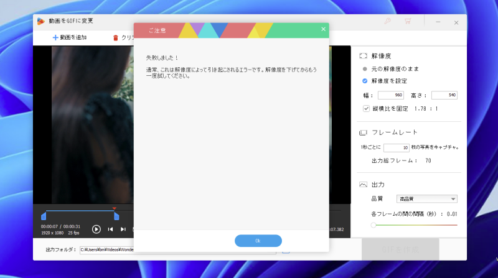
Task: Open the 品質 quality dropdown
Action: coord(426,199)
